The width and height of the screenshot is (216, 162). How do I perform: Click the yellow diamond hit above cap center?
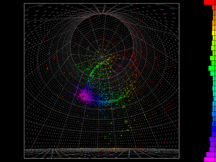click(x=98, y=52)
